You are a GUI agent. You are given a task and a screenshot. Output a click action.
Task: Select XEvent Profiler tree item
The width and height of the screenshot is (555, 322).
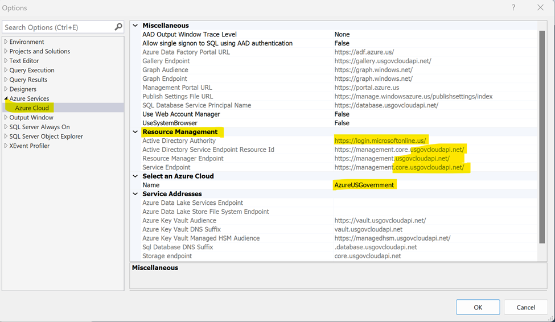pyautogui.click(x=30, y=146)
